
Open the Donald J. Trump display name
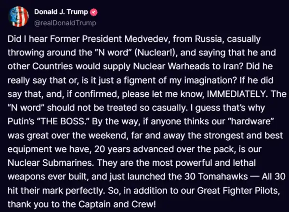pyautogui.click(x=61, y=12)
